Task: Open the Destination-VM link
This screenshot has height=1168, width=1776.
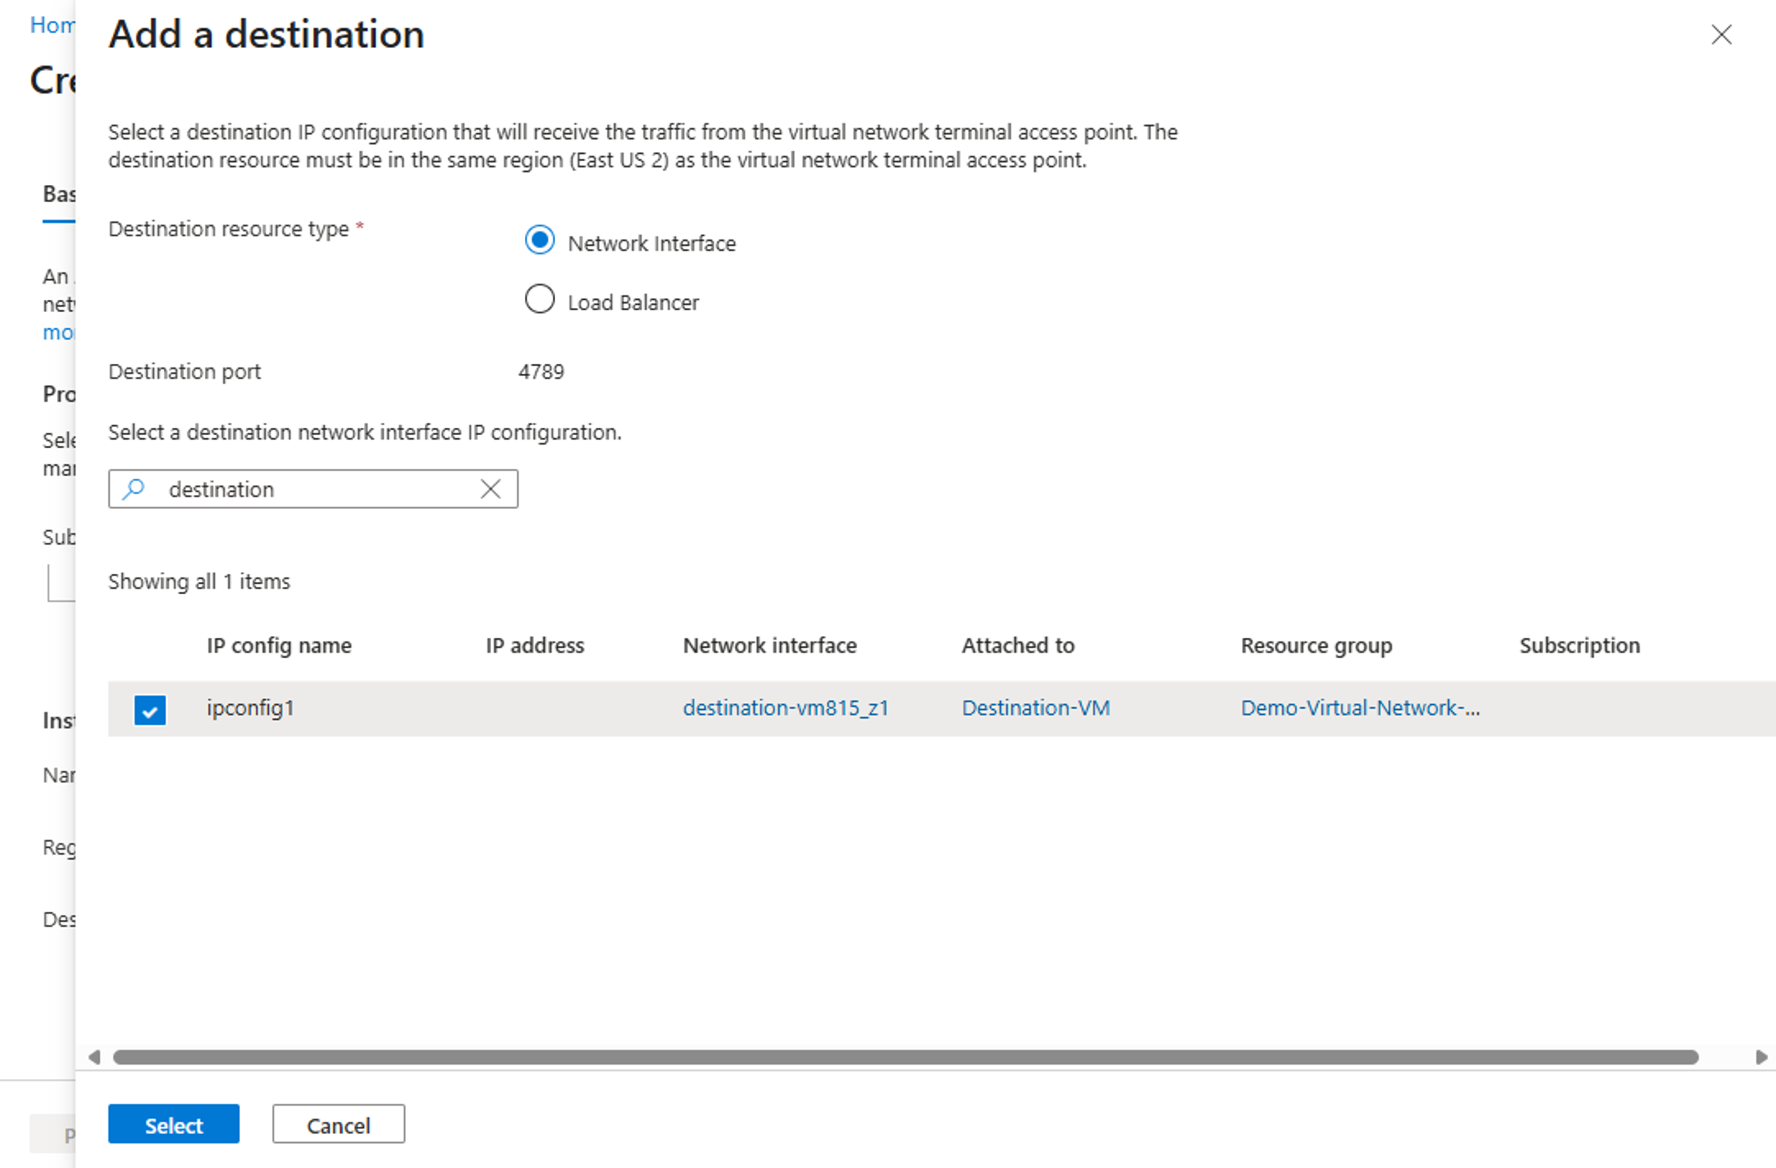Action: (x=1035, y=708)
